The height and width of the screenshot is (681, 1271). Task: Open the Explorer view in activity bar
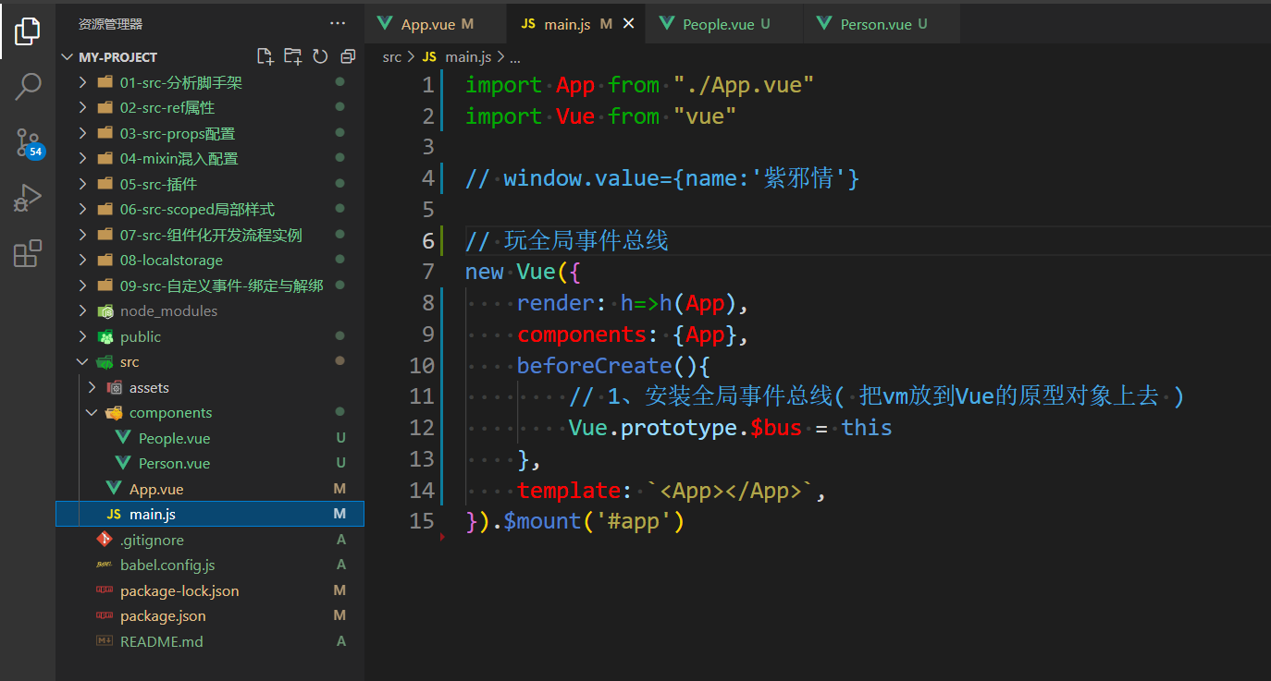coord(28,33)
